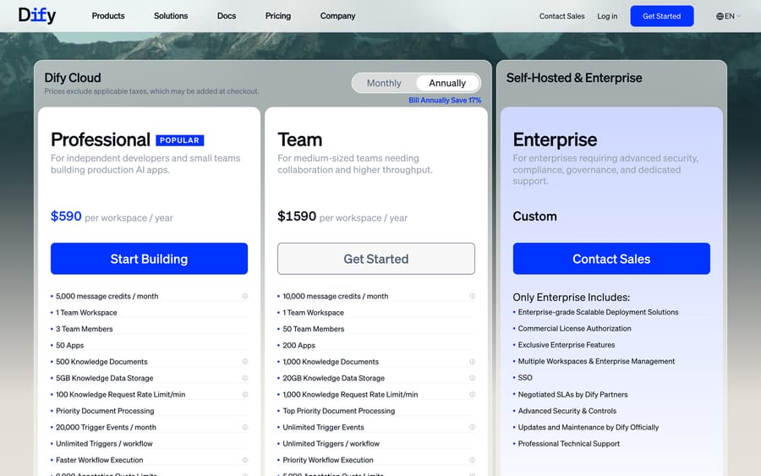Click '1 Team Workspace' in Professional plan
This screenshot has width=761, height=476.
86,313
